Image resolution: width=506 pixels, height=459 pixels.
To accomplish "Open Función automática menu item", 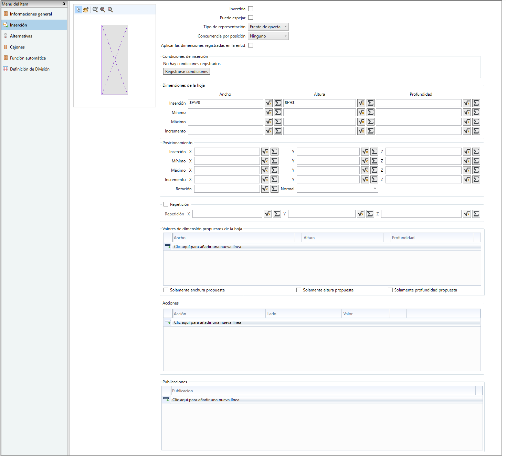I will 34,58.
